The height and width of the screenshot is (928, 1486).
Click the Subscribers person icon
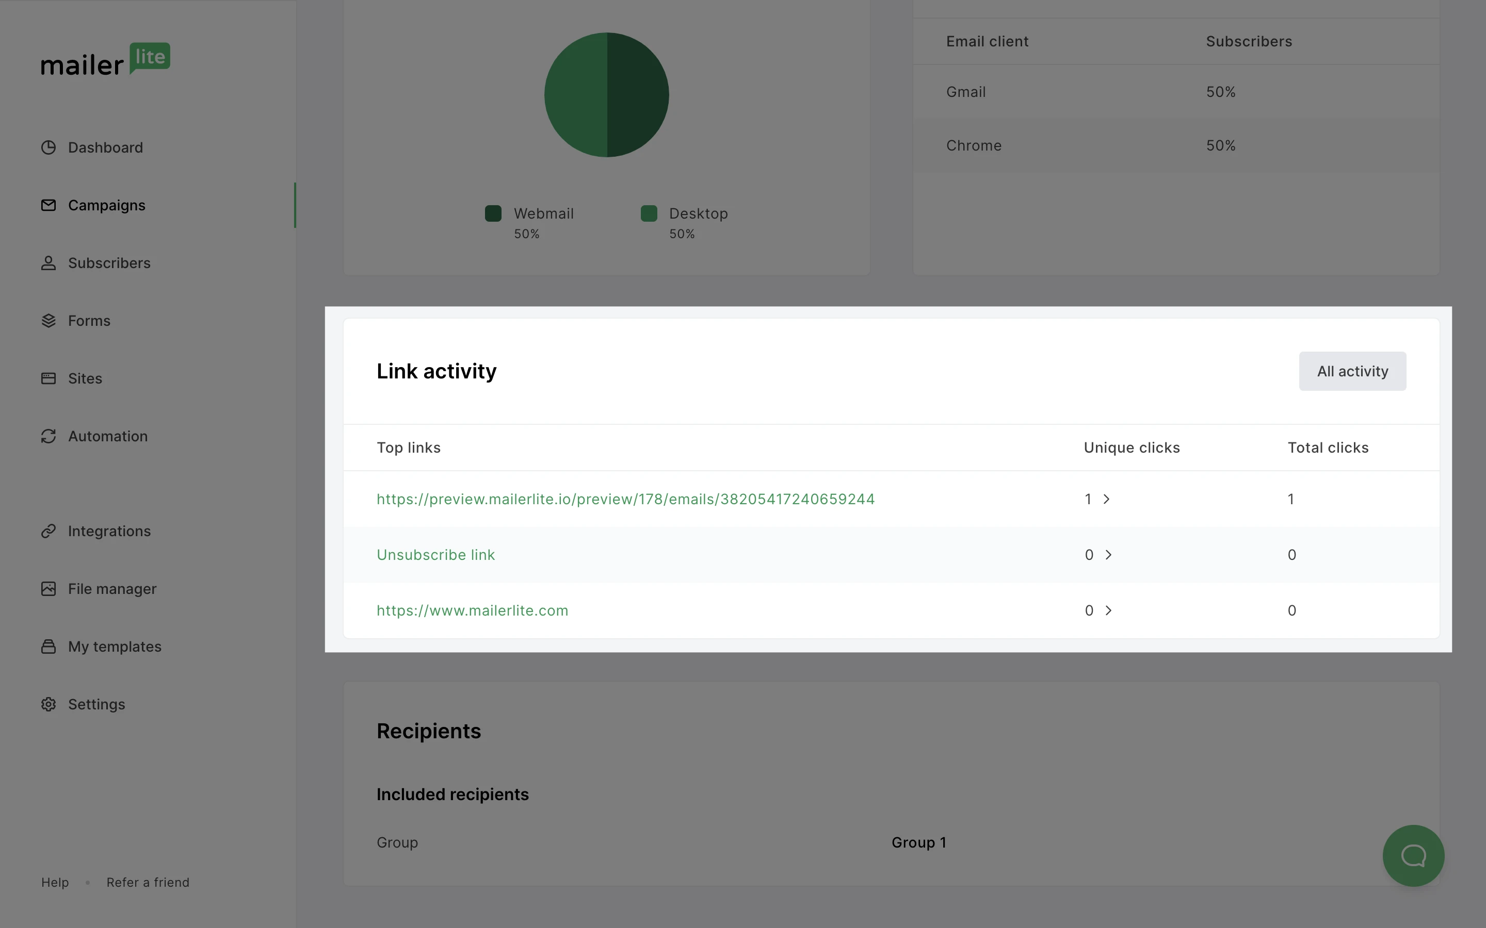tap(49, 263)
